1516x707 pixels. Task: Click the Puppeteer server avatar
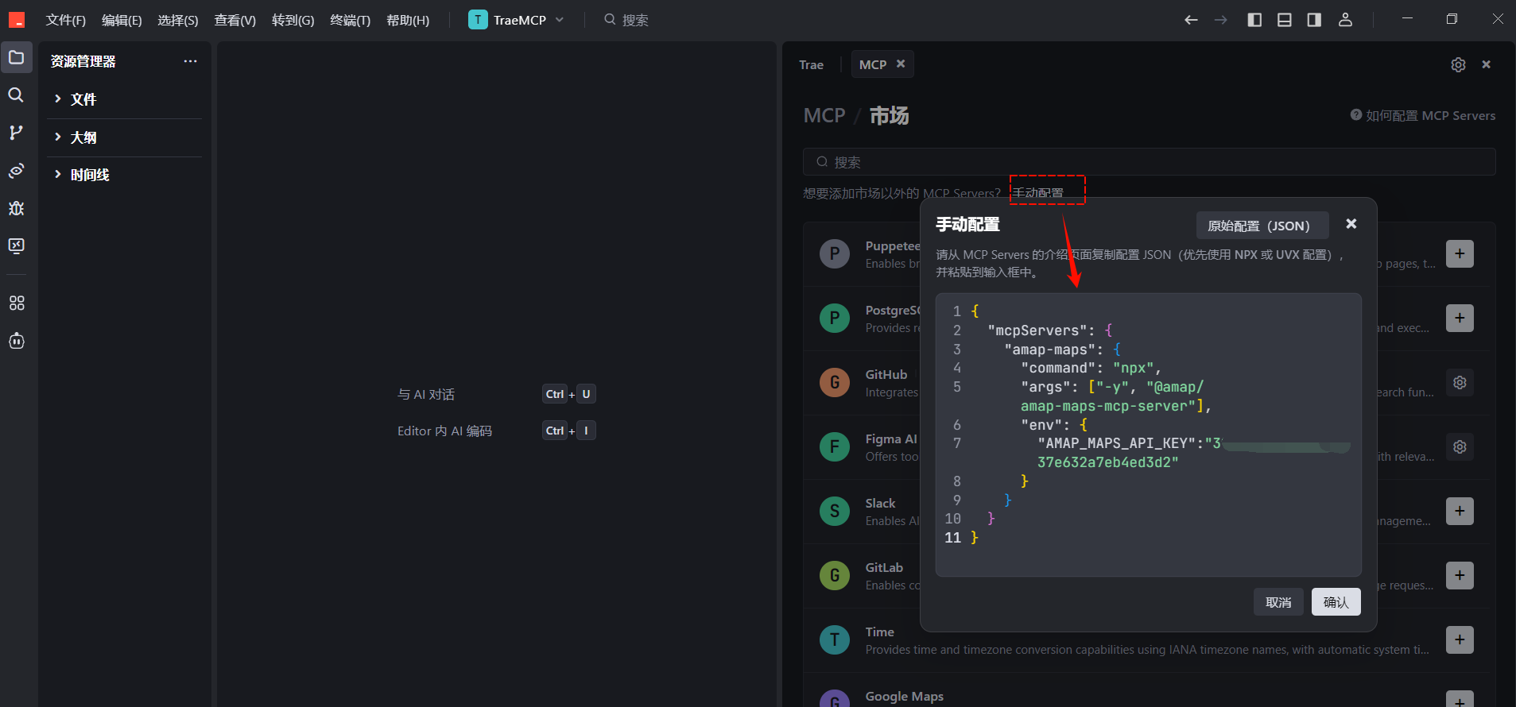point(834,254)
